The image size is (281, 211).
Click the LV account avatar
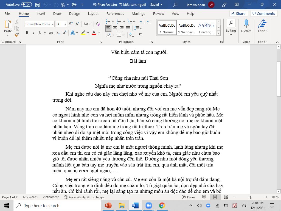211,5
